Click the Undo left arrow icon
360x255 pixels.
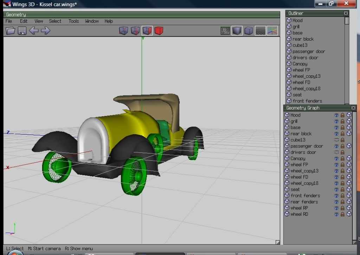pos(34,31)
